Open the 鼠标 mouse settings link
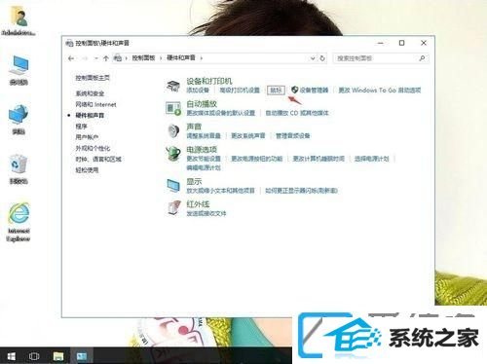The image size is (487, 364). tap(276, 91)
